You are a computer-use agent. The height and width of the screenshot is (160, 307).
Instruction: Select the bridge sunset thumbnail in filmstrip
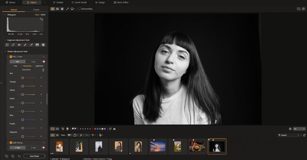coord(158,147)
